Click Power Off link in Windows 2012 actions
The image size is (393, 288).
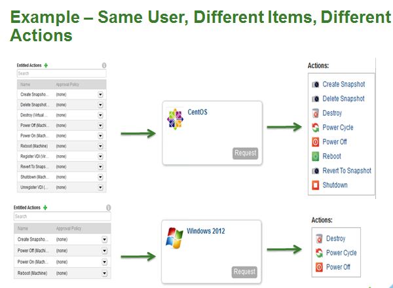tap(338, 267)
